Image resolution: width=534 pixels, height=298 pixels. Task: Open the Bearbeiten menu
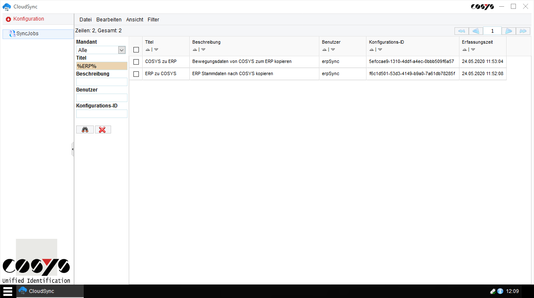coord(109,20)
